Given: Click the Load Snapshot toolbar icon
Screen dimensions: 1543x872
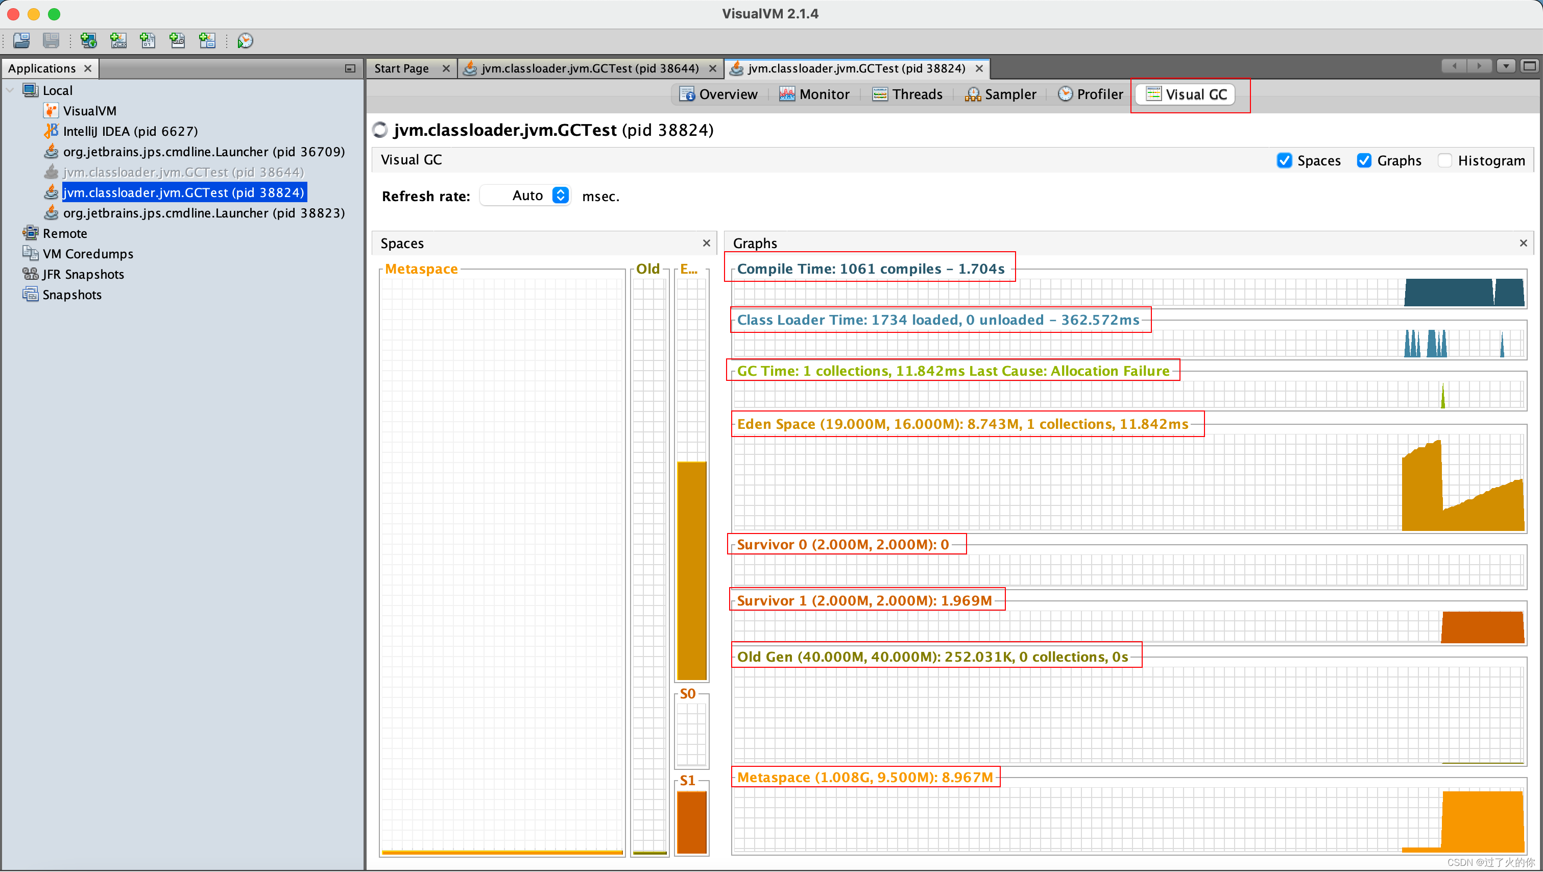Looking at the screenshot, I should pyautogui.click(x=21, y=41).
